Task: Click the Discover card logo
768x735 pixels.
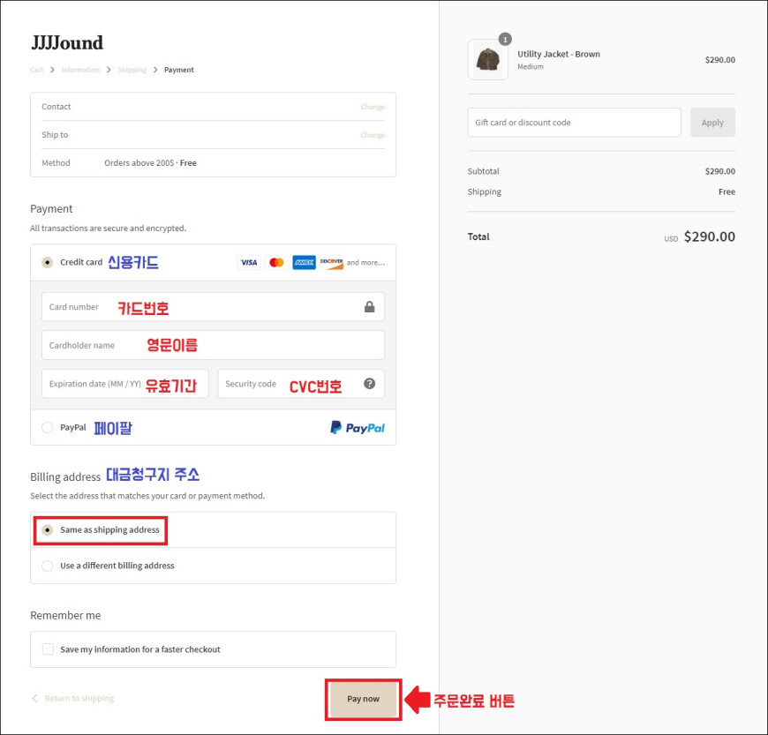Action: click(332, 262)
